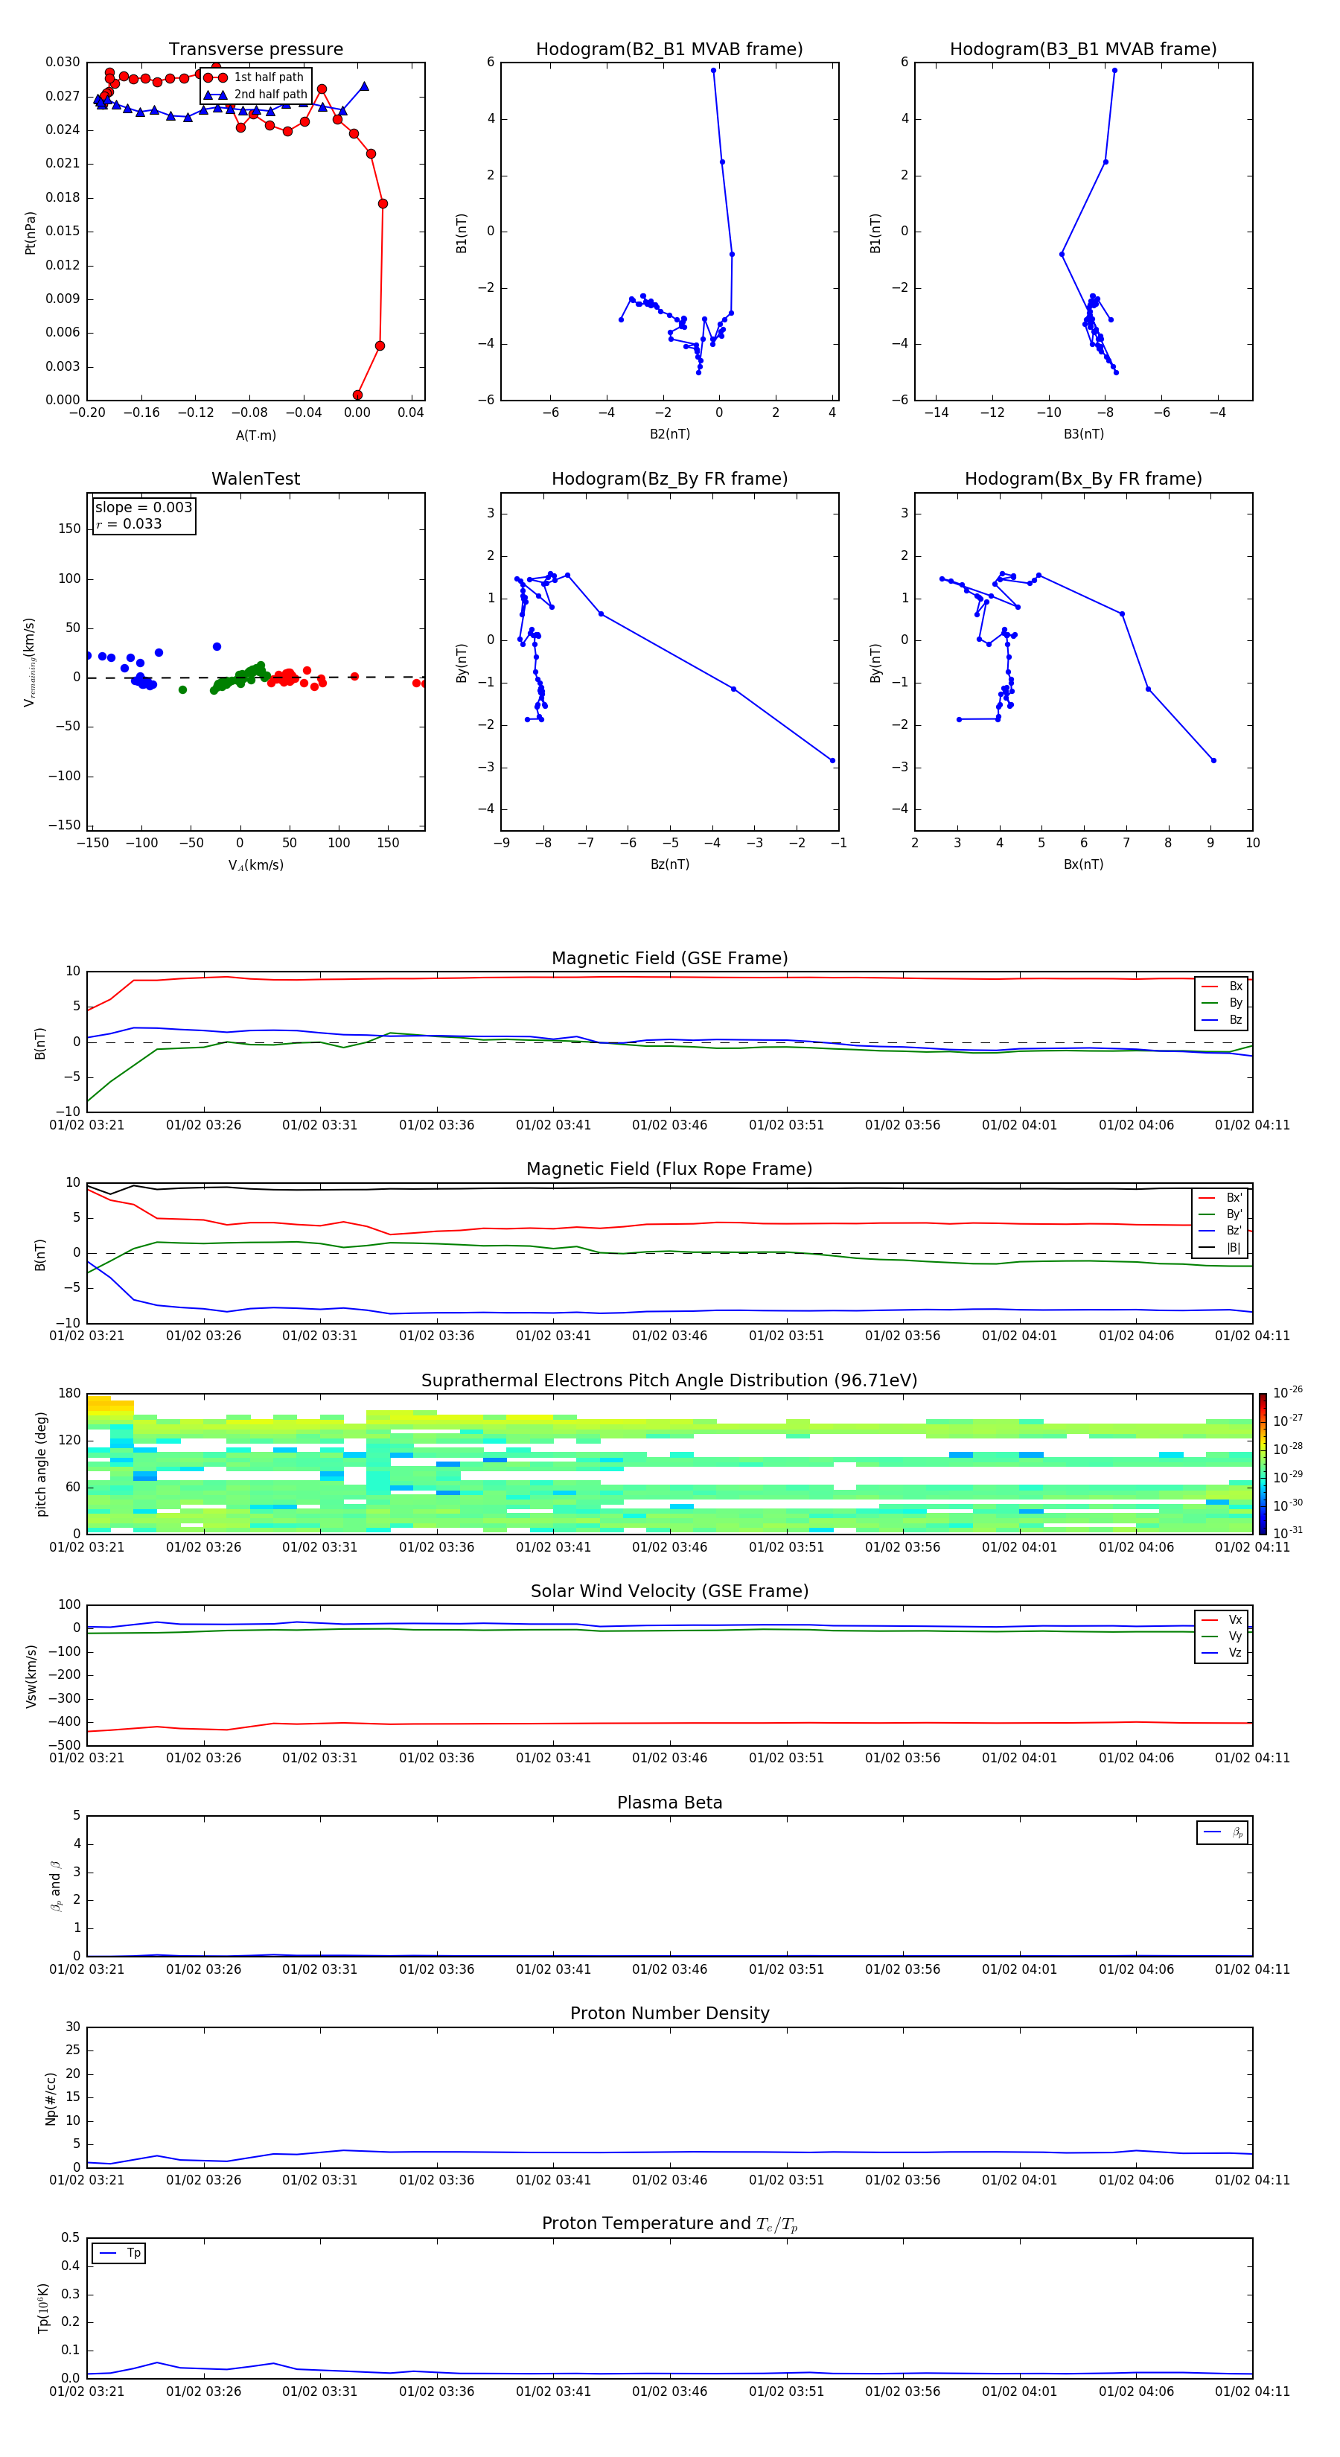The width and height of the screenshot is (1340, 2457).
Task: Click the By legend entry in GSE magnetic field panel
Action: coord(1222,1004)
